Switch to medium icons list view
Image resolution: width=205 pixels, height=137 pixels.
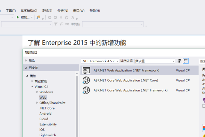(x=186, y=61)
